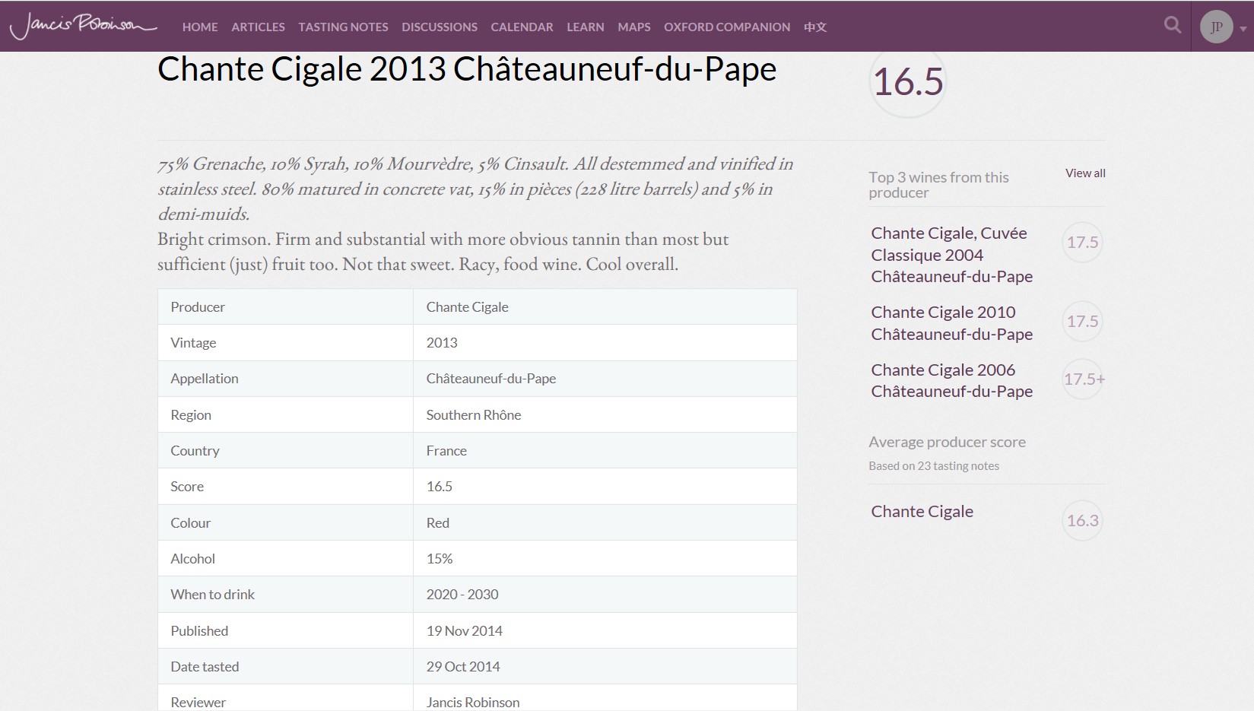Click the Jancis Robinson logo

click(83, 26)
